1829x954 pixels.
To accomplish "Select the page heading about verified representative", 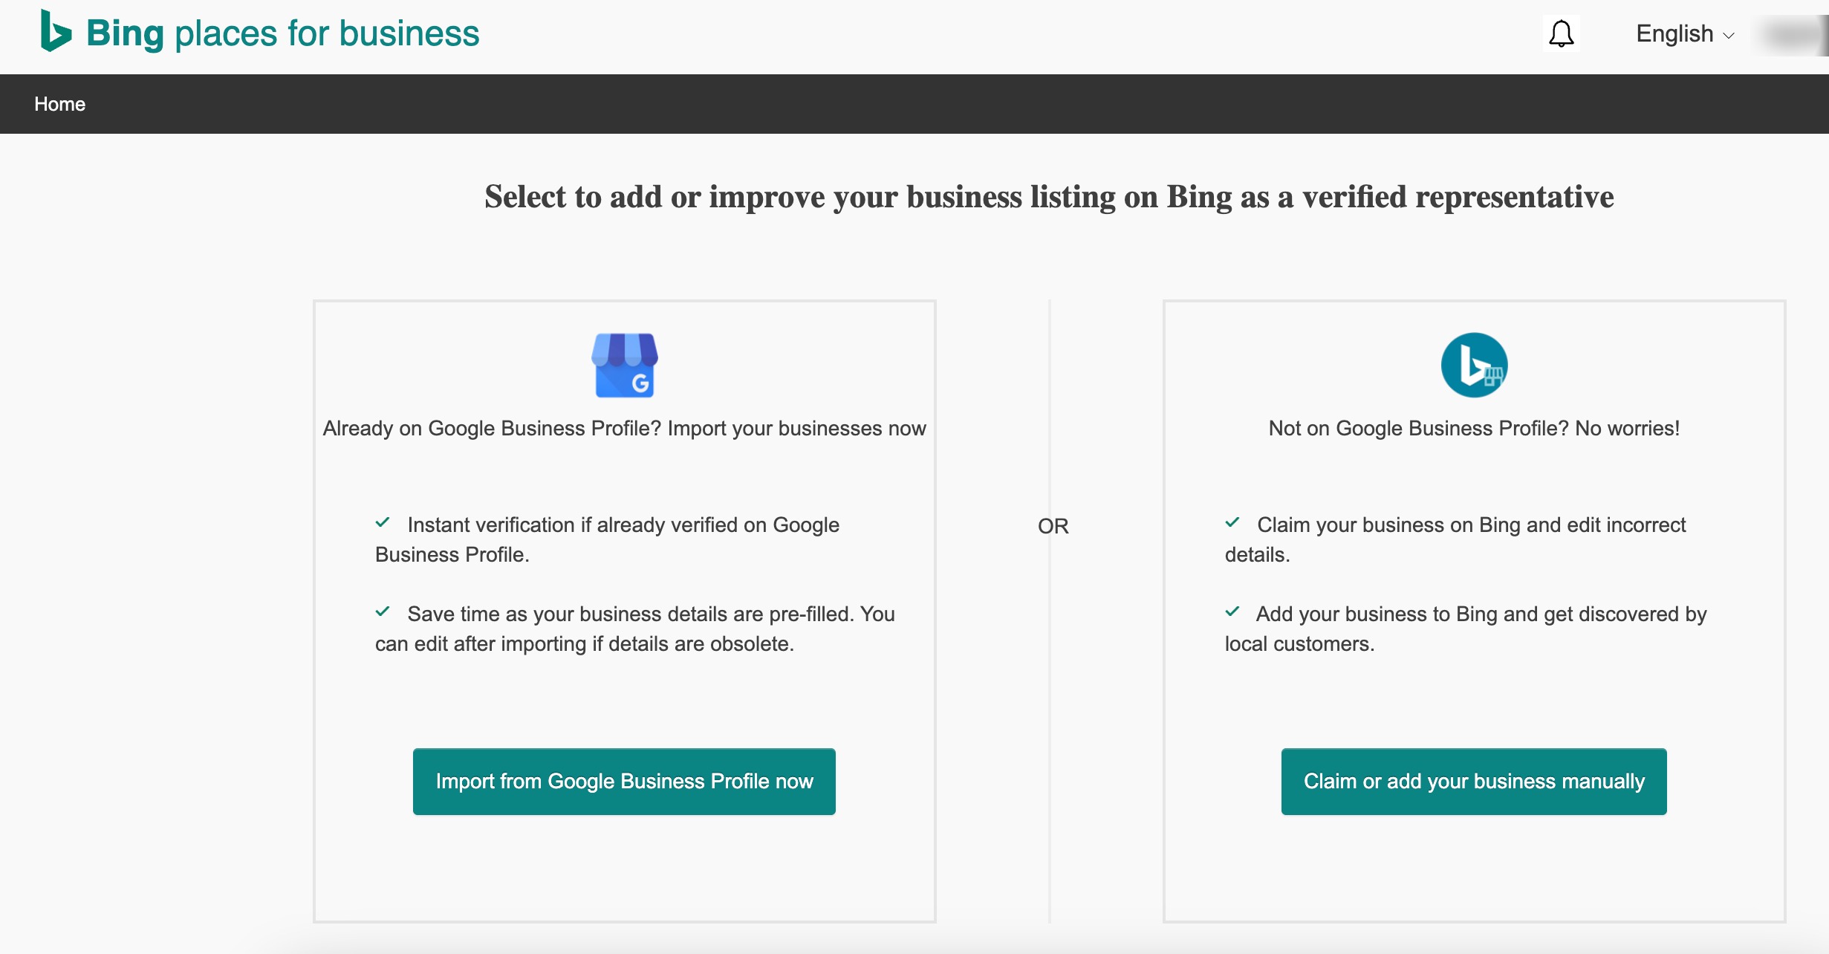I will [x=1049, y=197].
